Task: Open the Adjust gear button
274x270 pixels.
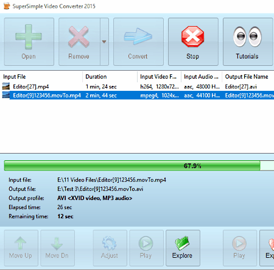Action: (110, 248)
